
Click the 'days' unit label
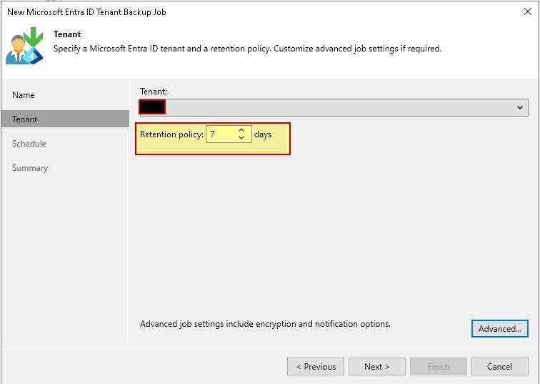pos(263,134)
